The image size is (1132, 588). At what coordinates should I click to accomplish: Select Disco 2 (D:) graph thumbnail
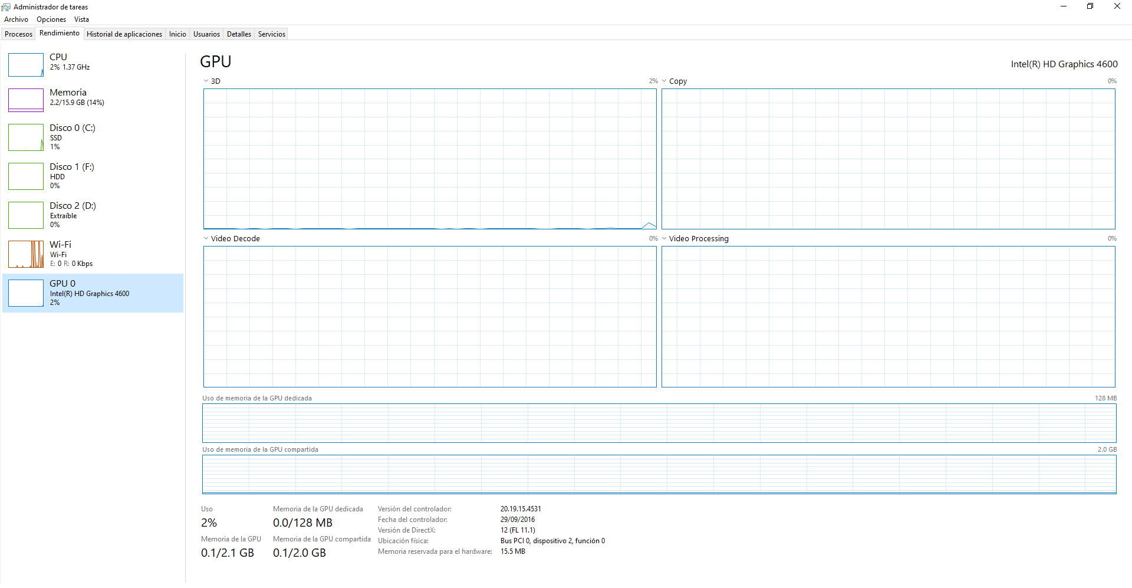pos(26,215)
